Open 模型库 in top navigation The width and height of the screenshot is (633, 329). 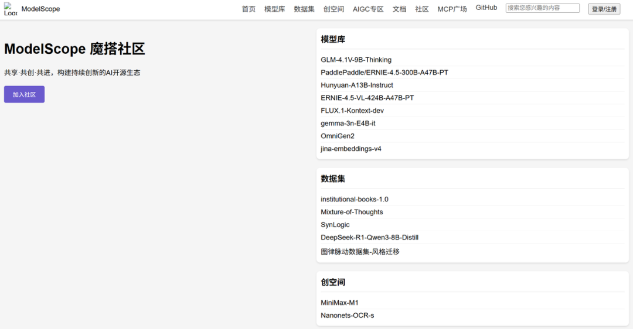point(274,9)
